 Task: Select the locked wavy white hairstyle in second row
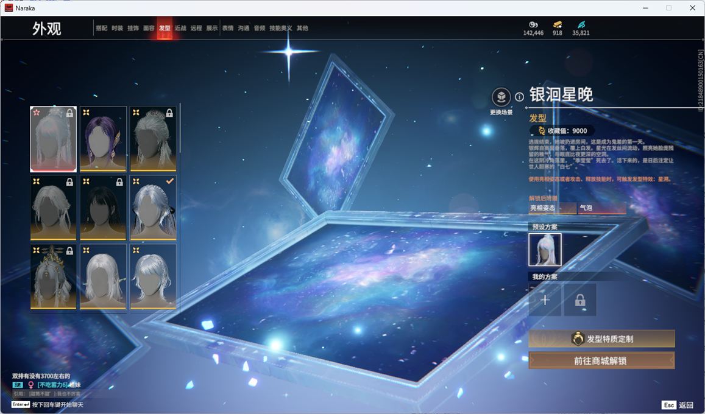(x=53, y=208)
